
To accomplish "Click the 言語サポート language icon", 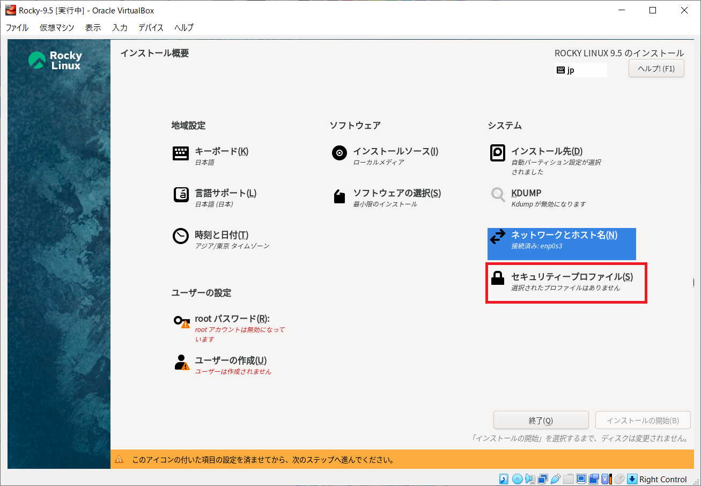I will point(181,195).
